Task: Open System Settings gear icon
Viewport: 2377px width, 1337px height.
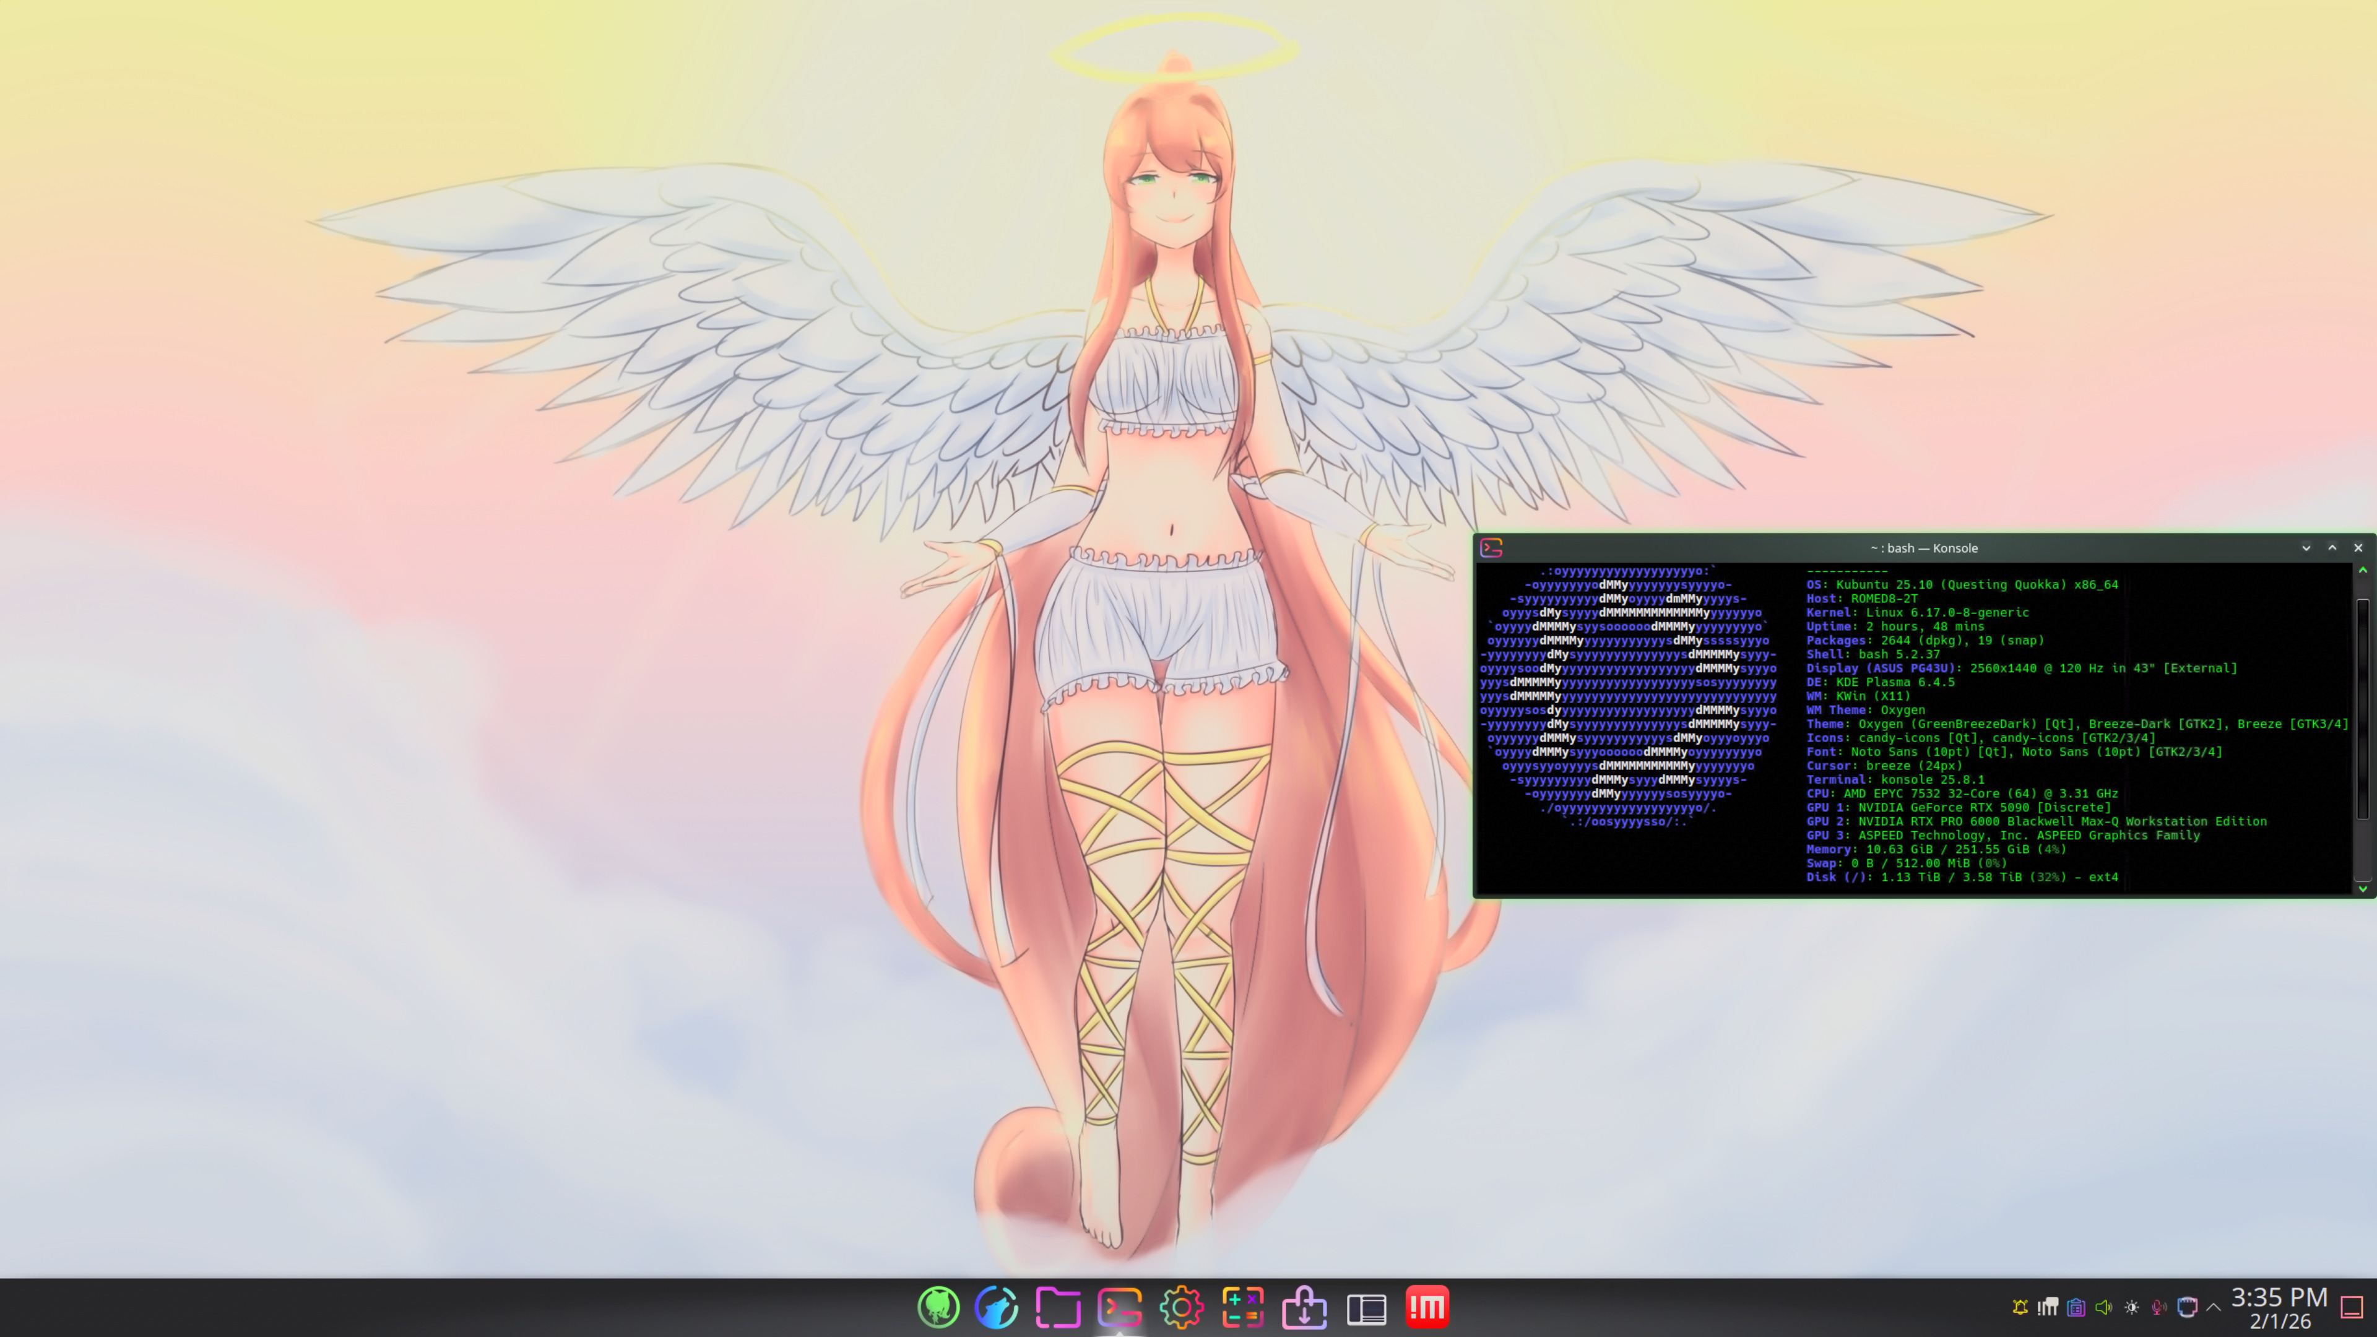Action: pyautogui.click(x=1181, y=1307)
